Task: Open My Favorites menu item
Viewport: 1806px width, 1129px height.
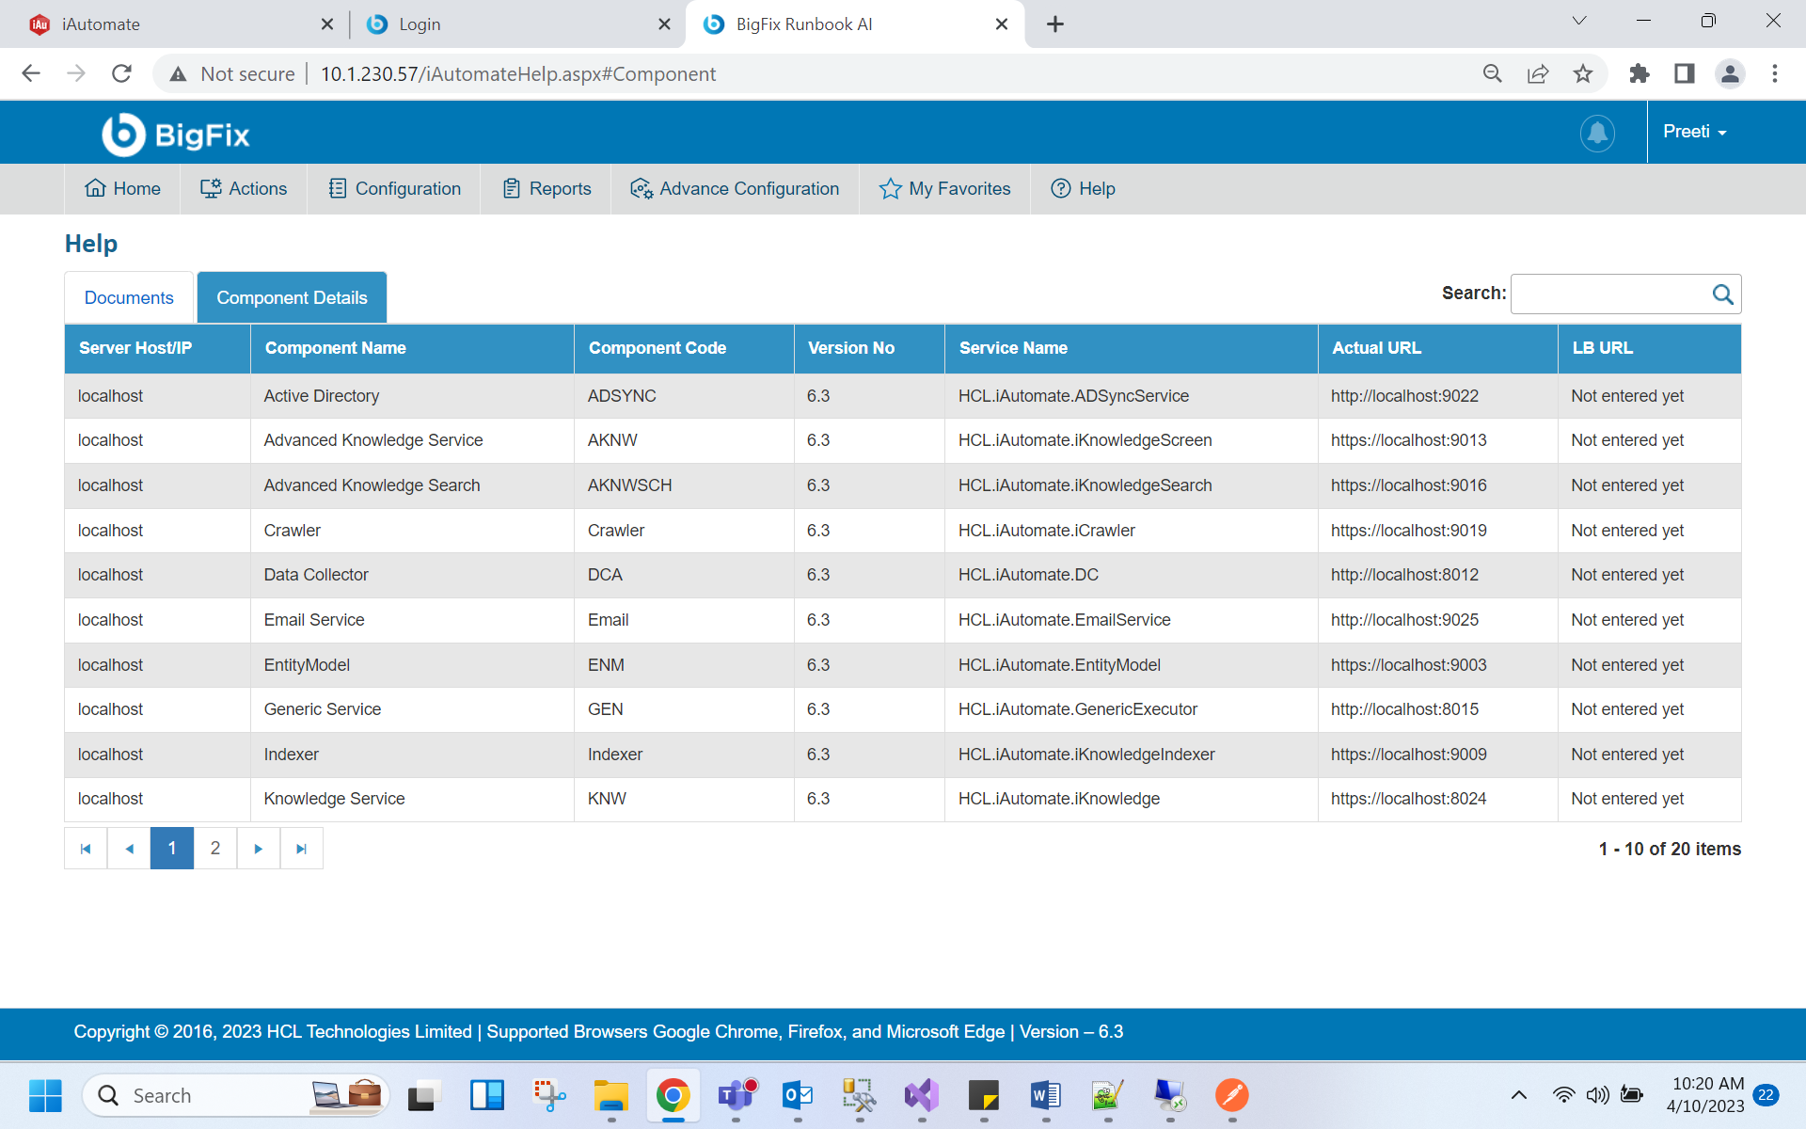Action: click(x=944, y=189)
